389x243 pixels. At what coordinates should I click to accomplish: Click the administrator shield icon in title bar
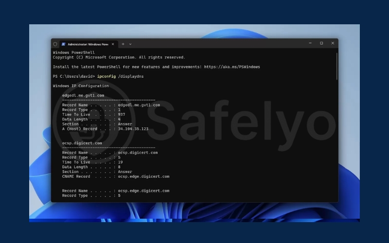(55, 44)
